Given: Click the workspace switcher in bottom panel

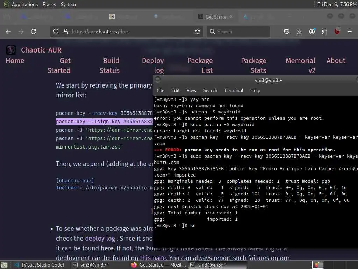Looking at the screenshot, I should click(317, 265).
